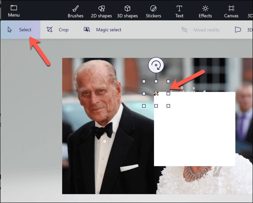Open the Menu folder button
This screenshot has width=253, height=203.
coord(14,11)
